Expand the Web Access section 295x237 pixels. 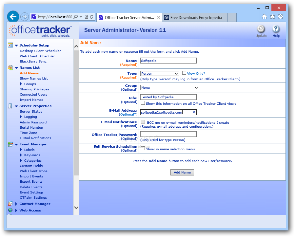pyautogui.click(x=16, y=210)
